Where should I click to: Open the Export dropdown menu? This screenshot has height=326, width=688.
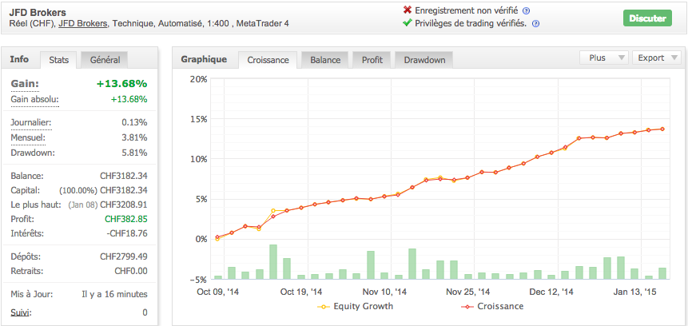(x=657, y=58)
